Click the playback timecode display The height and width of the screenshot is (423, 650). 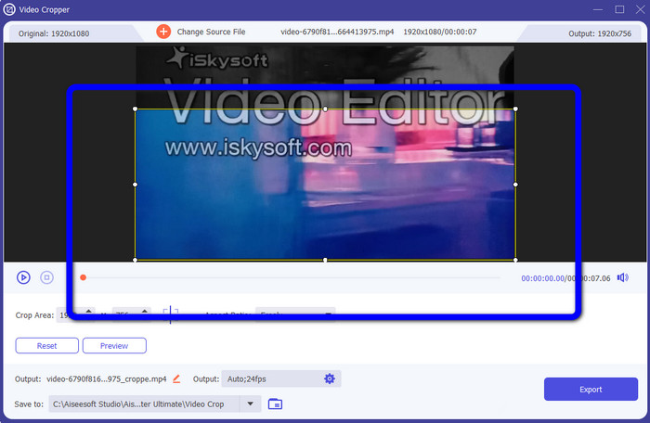coord(565,278)
